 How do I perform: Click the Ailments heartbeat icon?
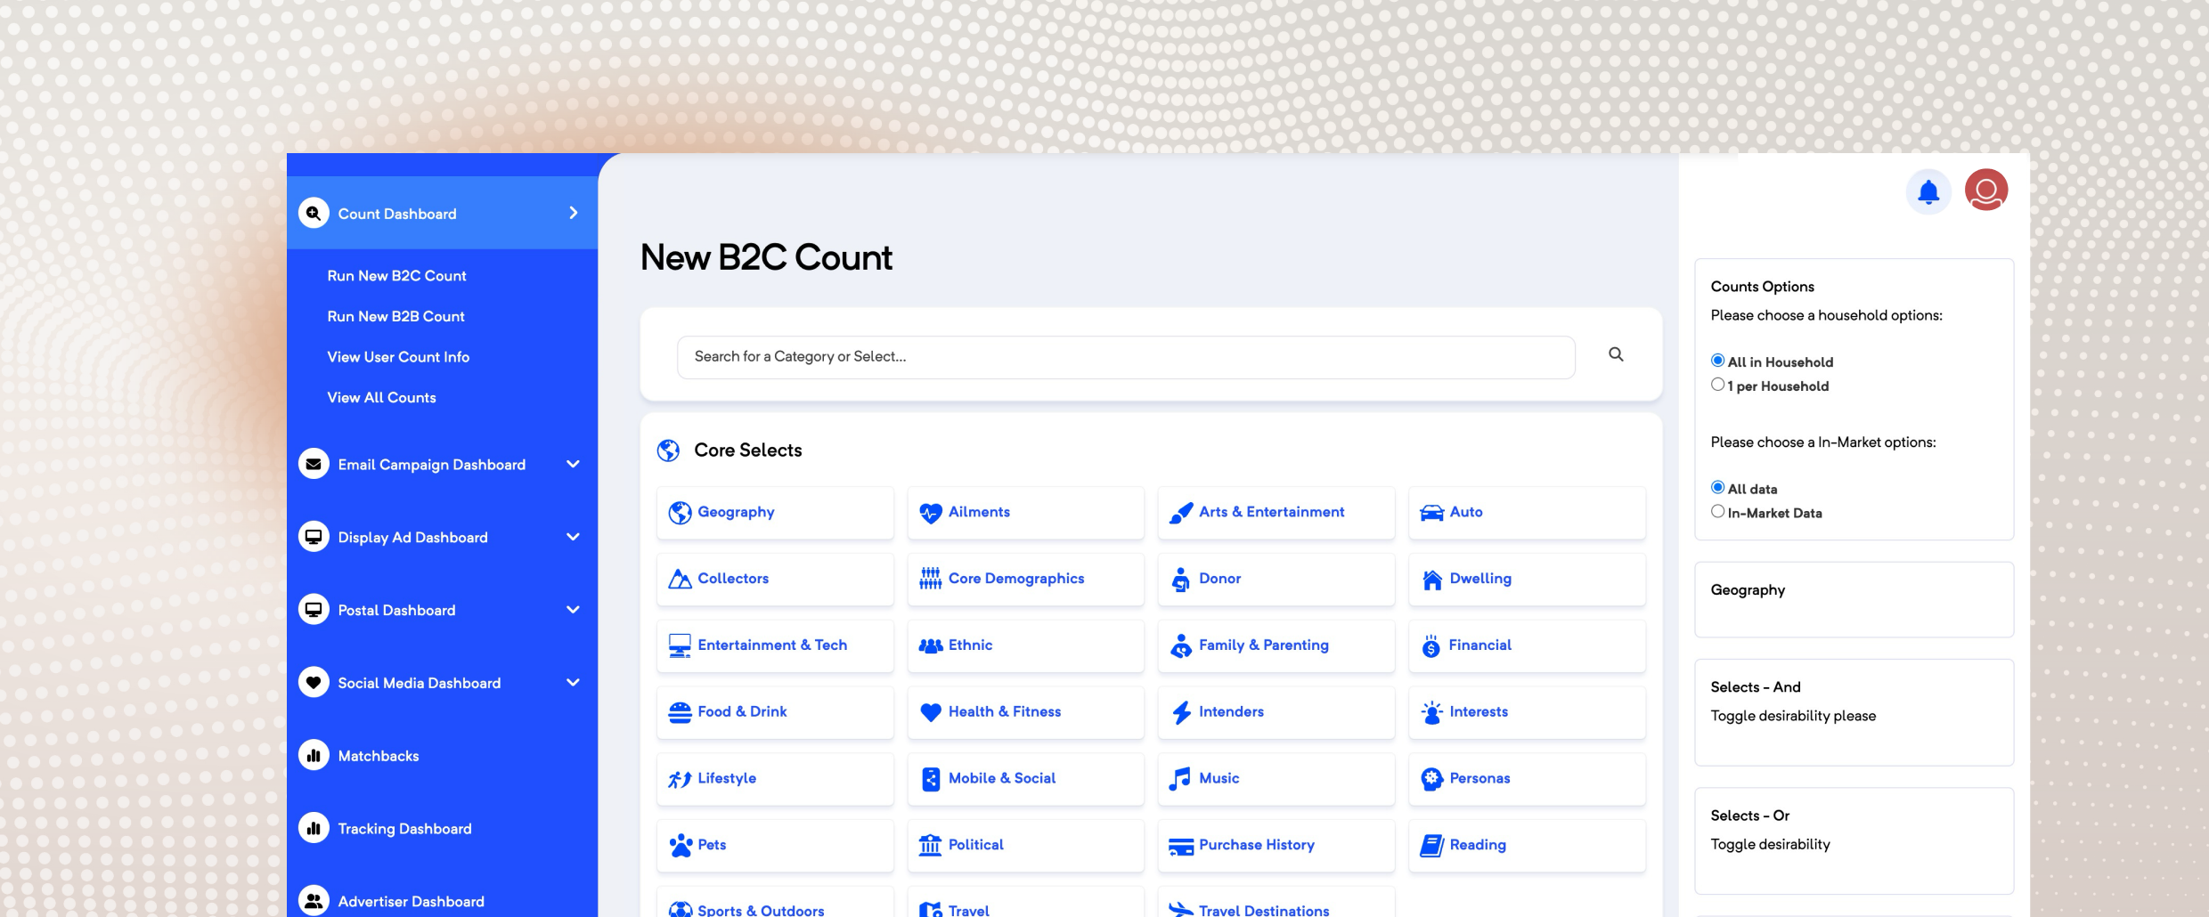pyautogui.click(x=930, y=513)
